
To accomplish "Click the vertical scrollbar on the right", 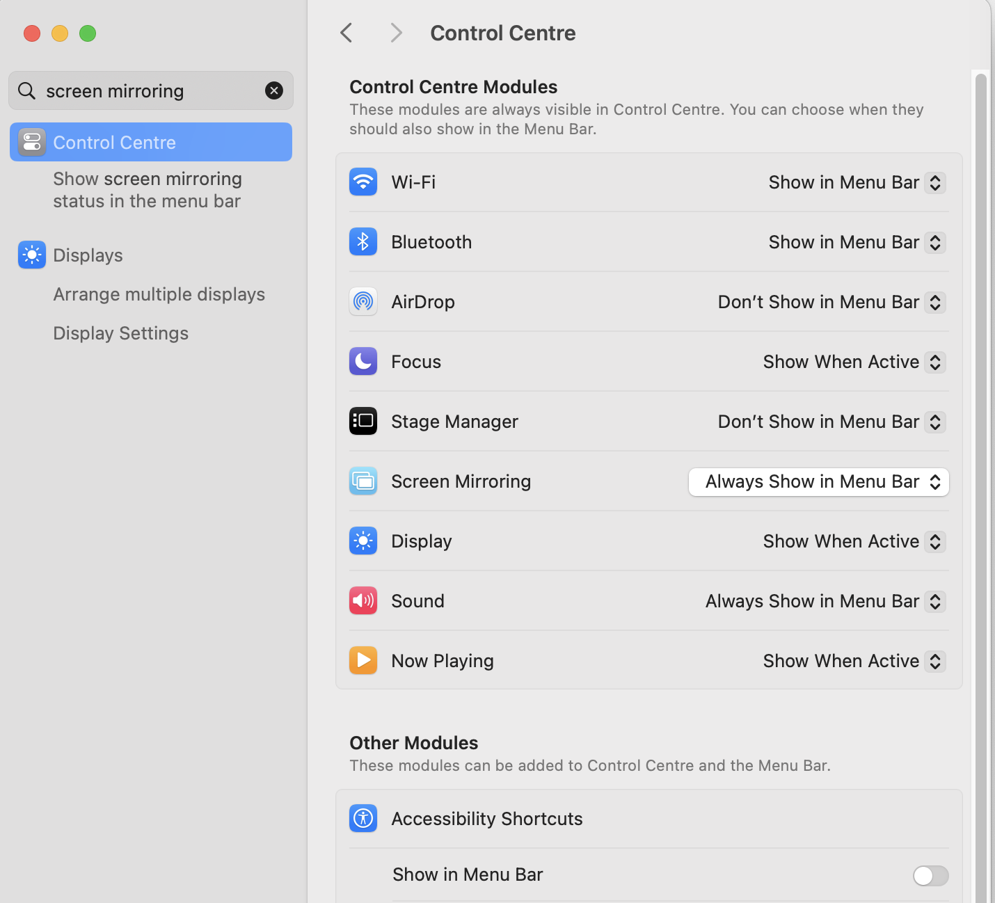I will coord(981,487).
